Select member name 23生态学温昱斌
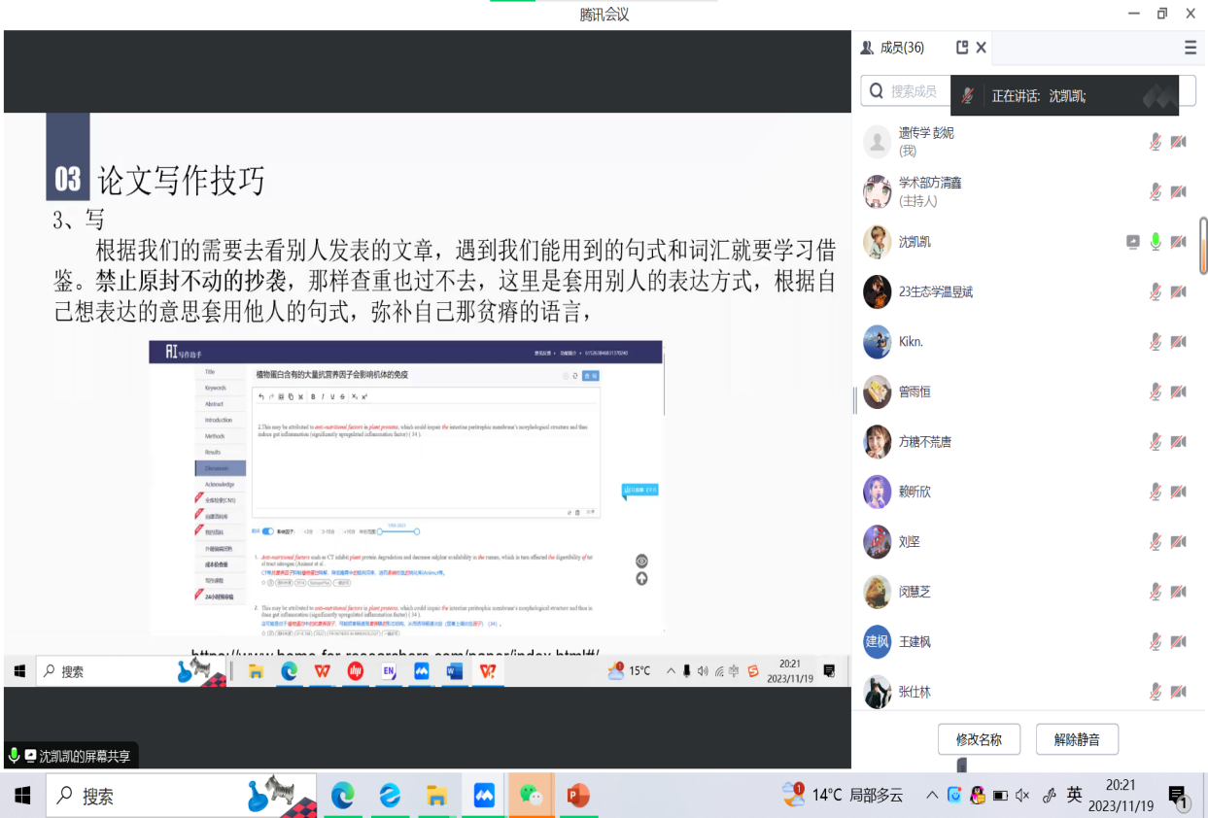Viewport: 1208px width, 818px height. pyautogui.click(x=936, y=291)
